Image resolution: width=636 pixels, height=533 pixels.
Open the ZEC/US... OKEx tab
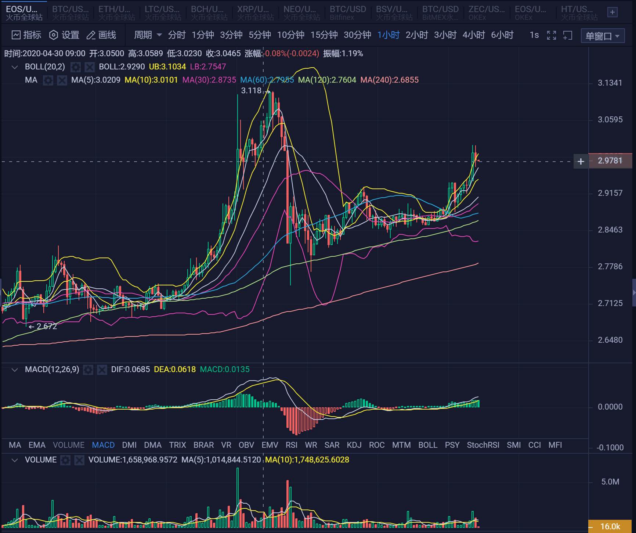tap(487, 13)
